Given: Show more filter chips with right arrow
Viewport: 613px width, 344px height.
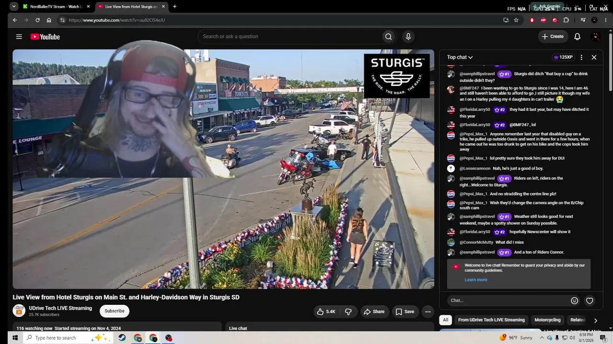Looking at the screenshot, I should click(x=595, y=321).
